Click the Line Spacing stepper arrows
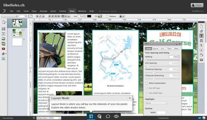 coord(179,63)
